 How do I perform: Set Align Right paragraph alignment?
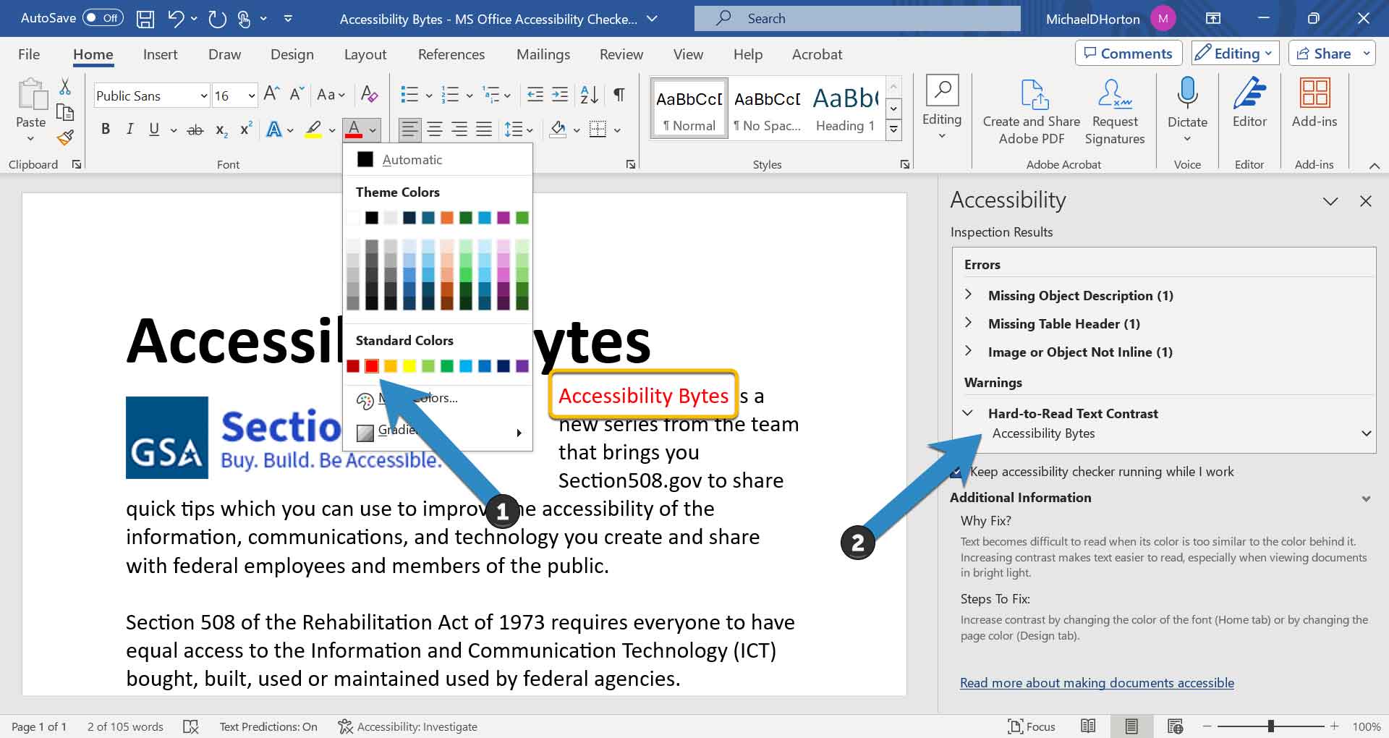pos(459,130)
